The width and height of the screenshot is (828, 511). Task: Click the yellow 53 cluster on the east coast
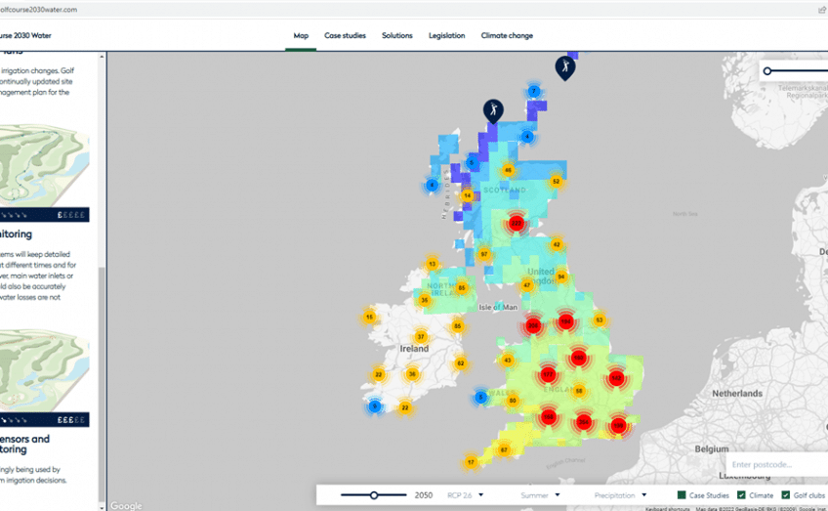600,319
